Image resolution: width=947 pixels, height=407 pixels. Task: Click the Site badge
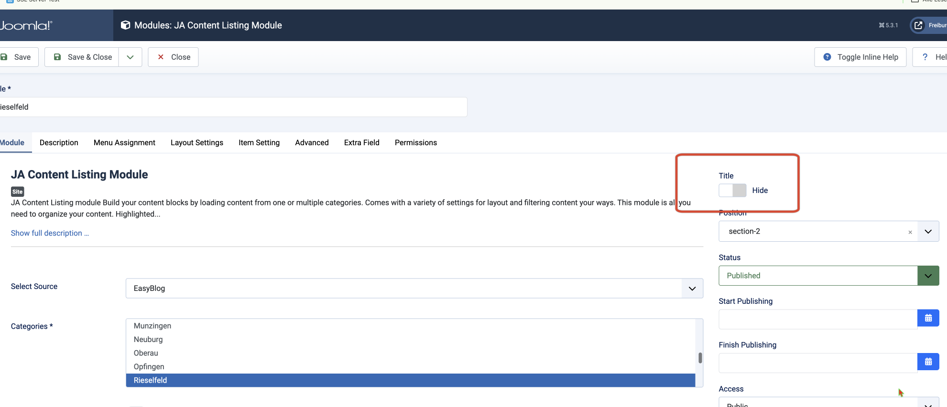pyautogui.click(x=18, y=192)
